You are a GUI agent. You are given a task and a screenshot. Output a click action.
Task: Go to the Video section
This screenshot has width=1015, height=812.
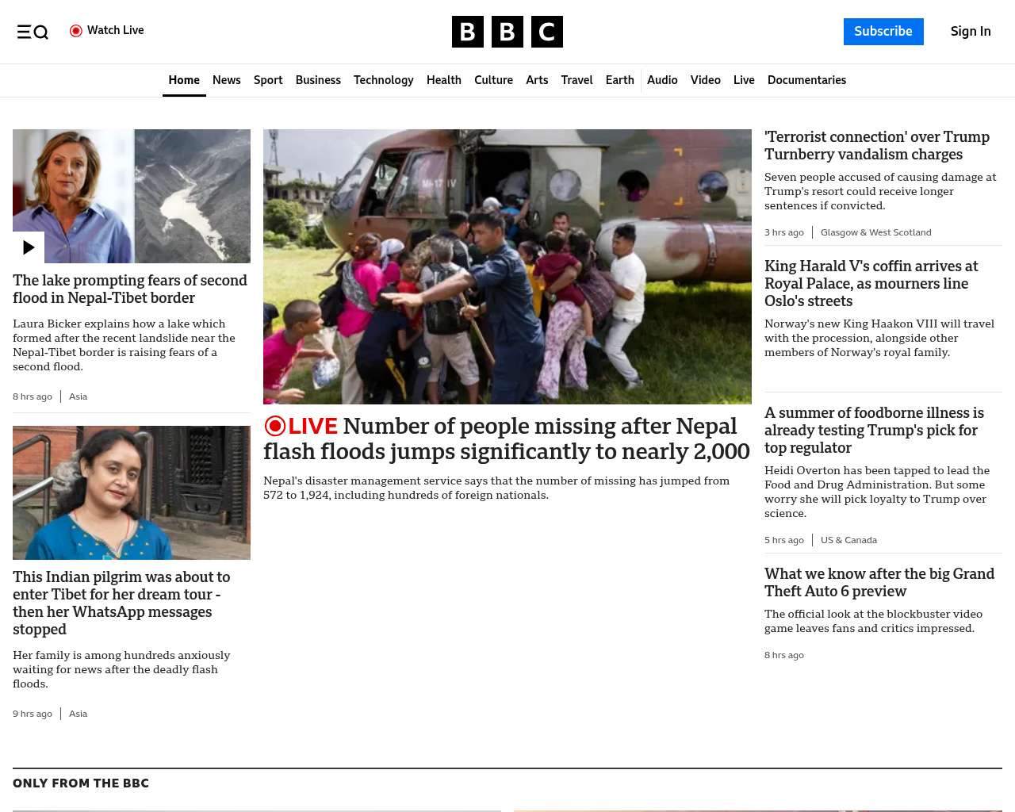[706, 80]
